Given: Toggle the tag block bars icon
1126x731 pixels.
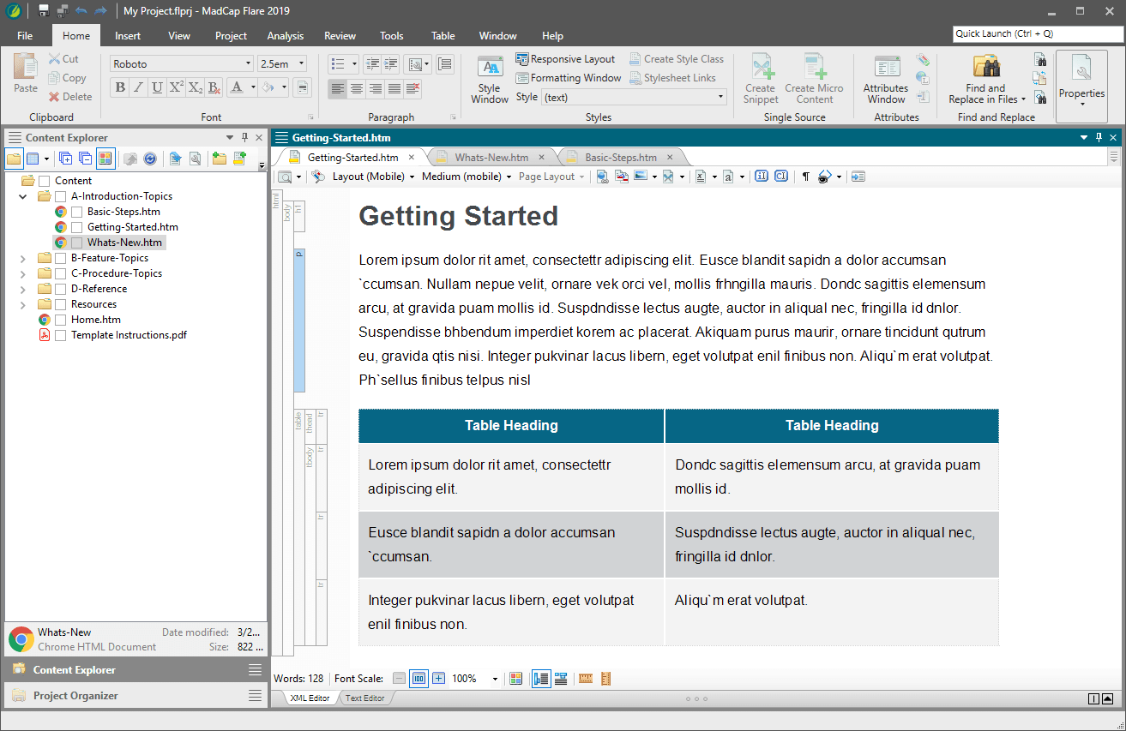Looking at the screenshot, I should click(541, 679).
